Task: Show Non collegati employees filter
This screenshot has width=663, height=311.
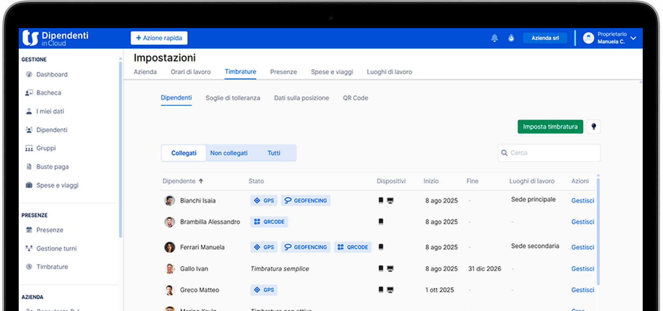Action: pyautogui.click(x=229, y=153)
